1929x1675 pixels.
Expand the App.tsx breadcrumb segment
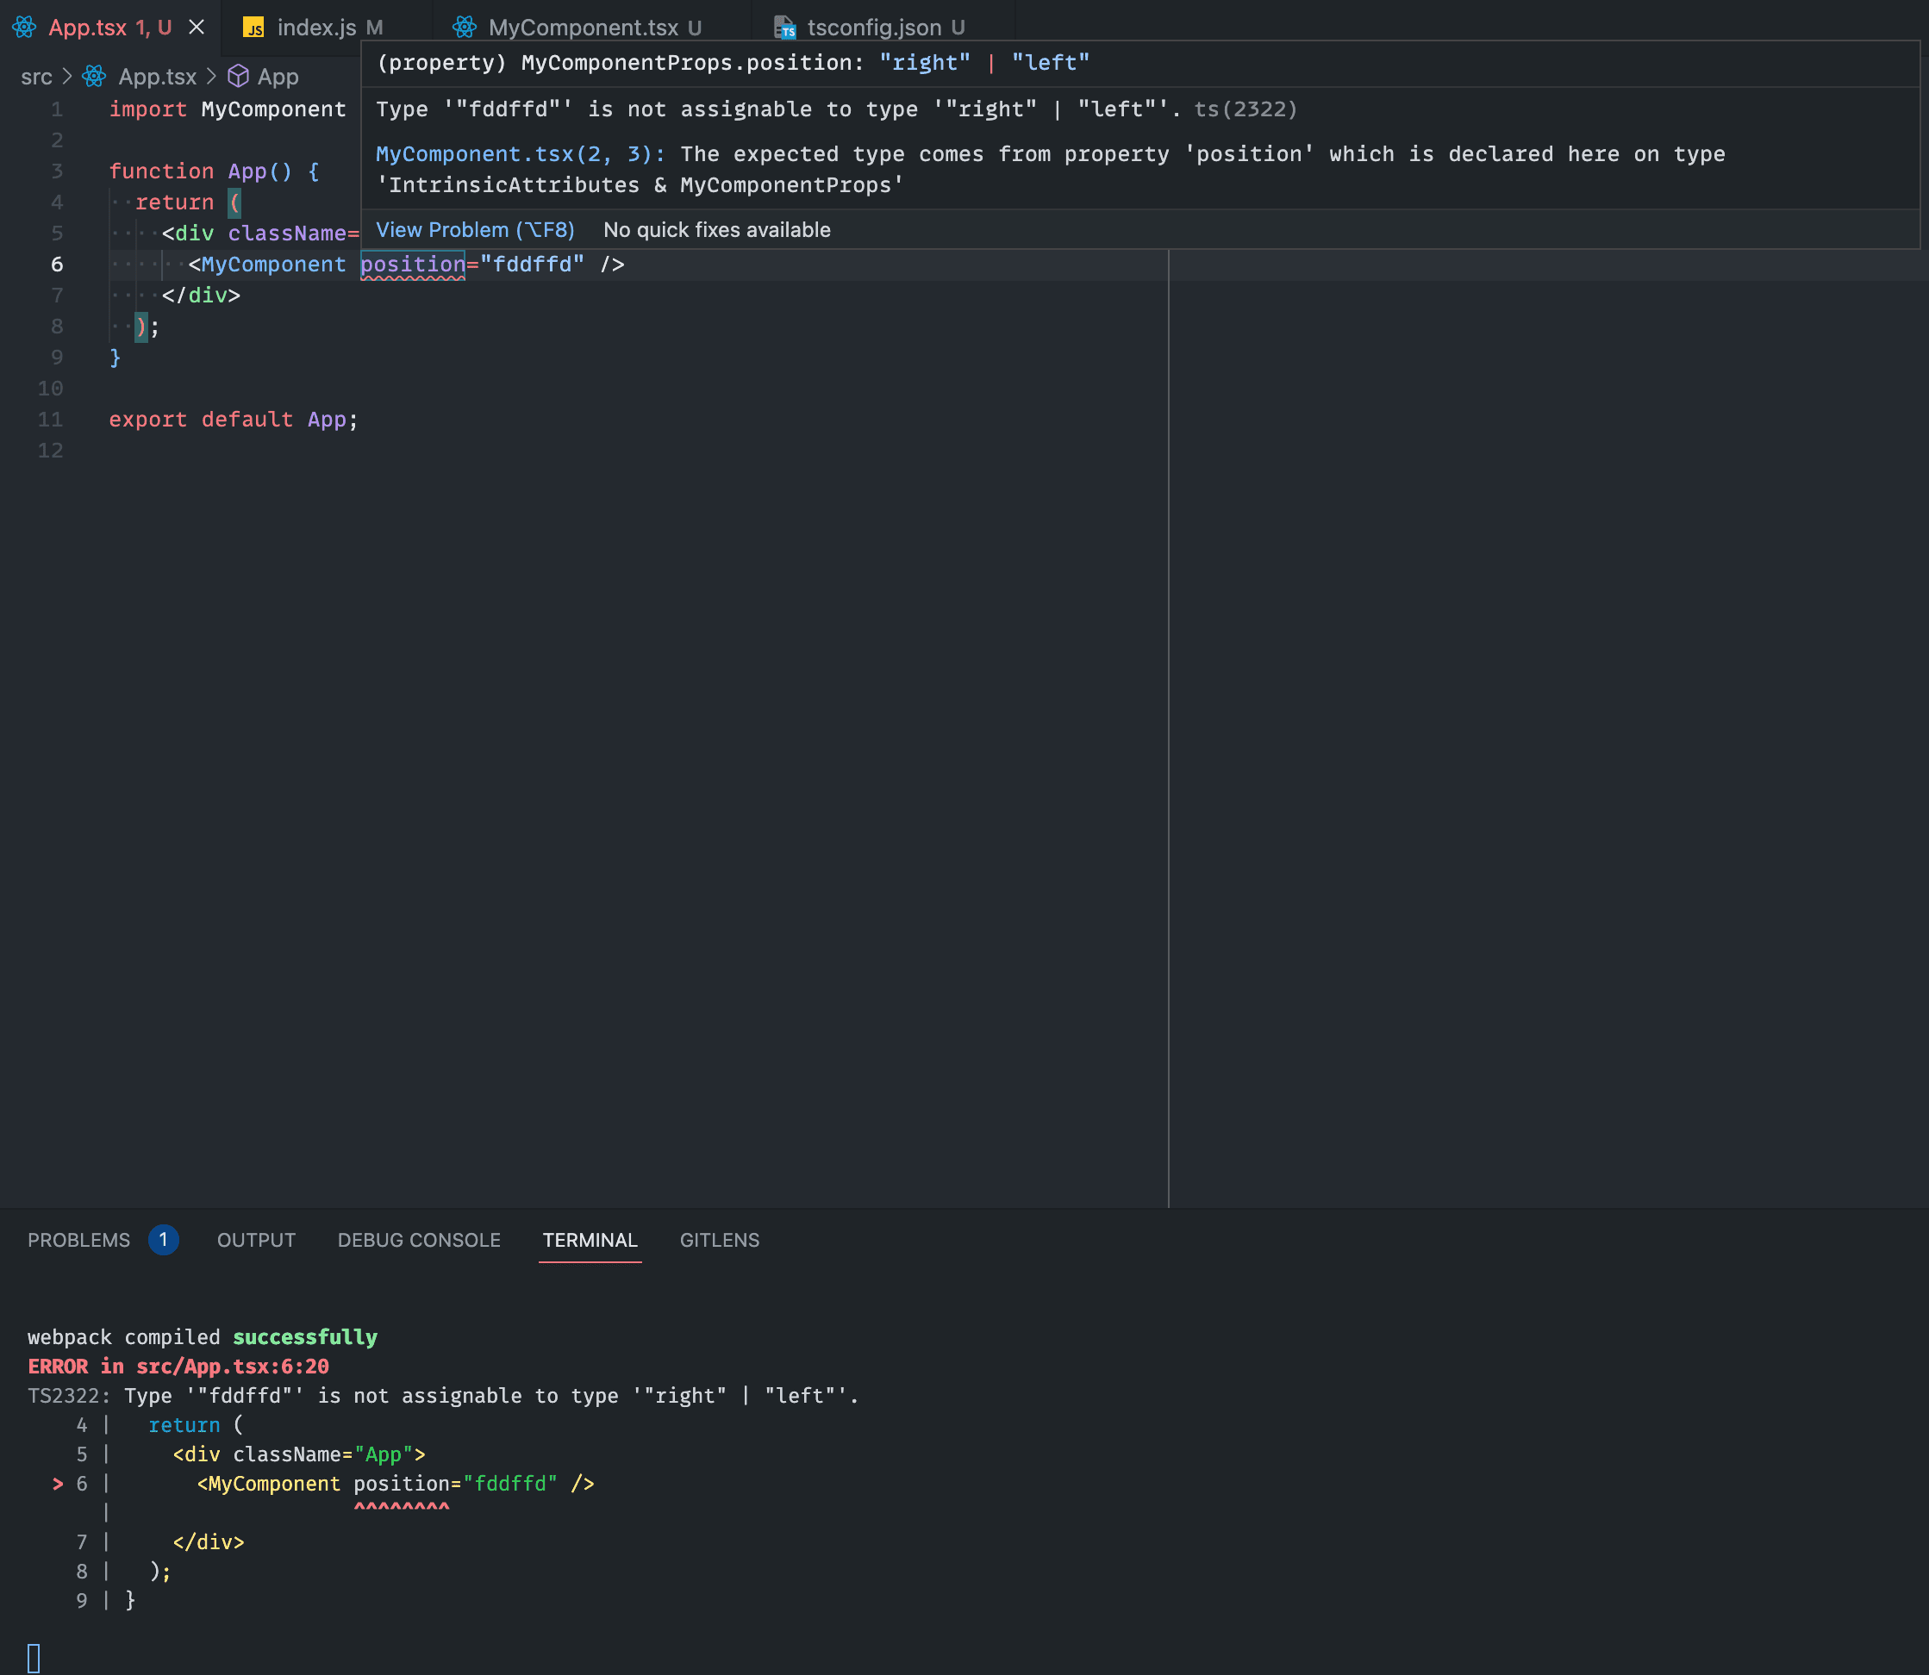pyautogui.click(x=157, y=77)
